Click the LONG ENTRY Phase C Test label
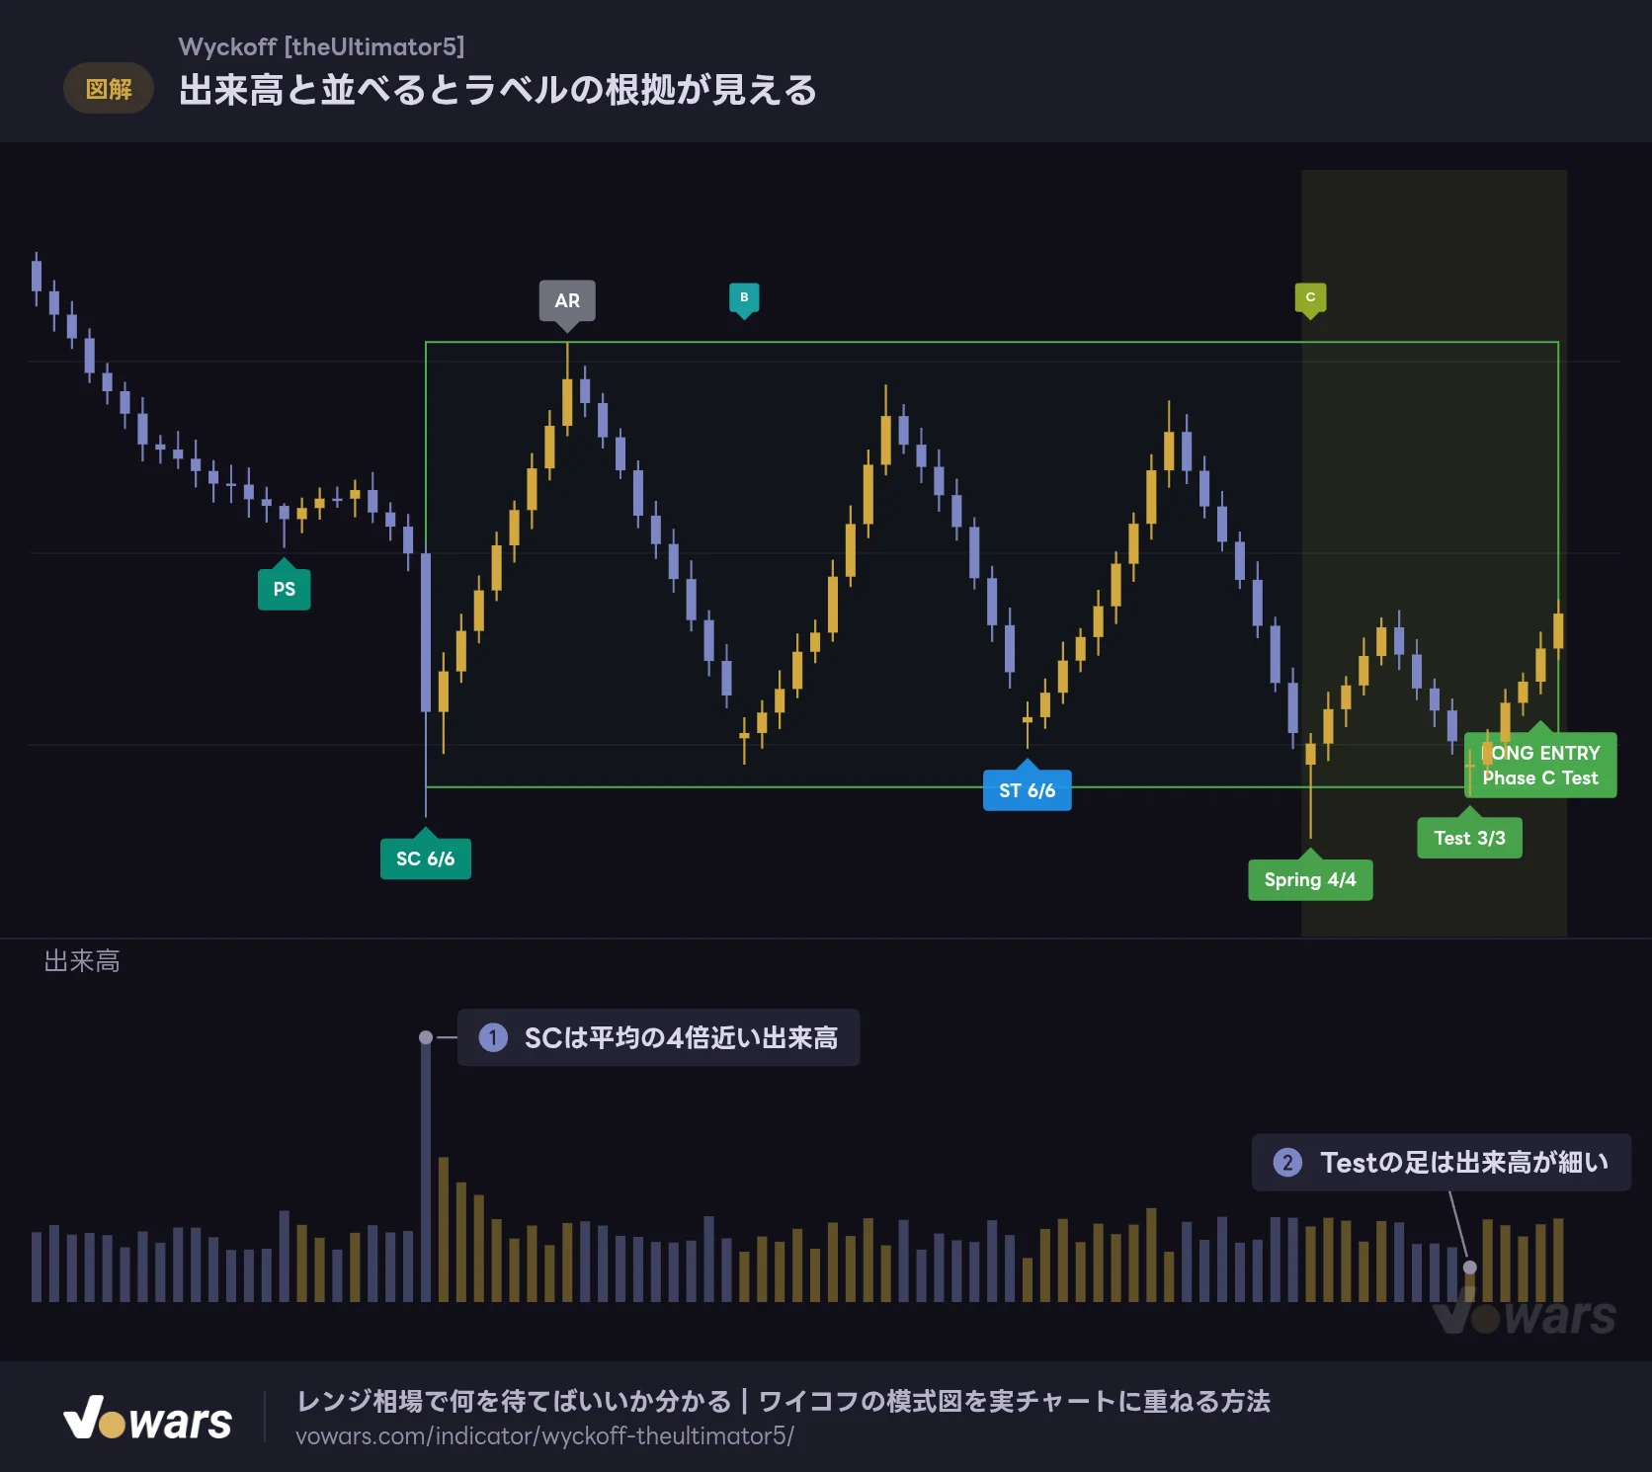This screenshot has width=1652, height=1472. pyautogui.click(x=1540, y=765)
